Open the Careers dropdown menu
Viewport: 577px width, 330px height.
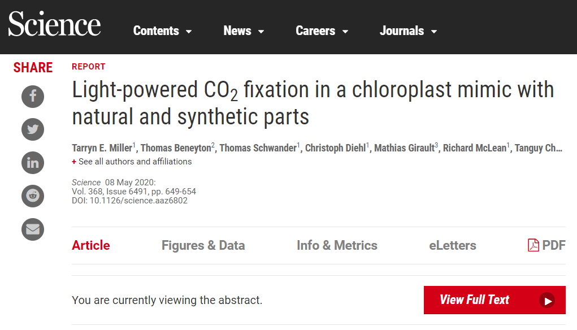[322, 31]
